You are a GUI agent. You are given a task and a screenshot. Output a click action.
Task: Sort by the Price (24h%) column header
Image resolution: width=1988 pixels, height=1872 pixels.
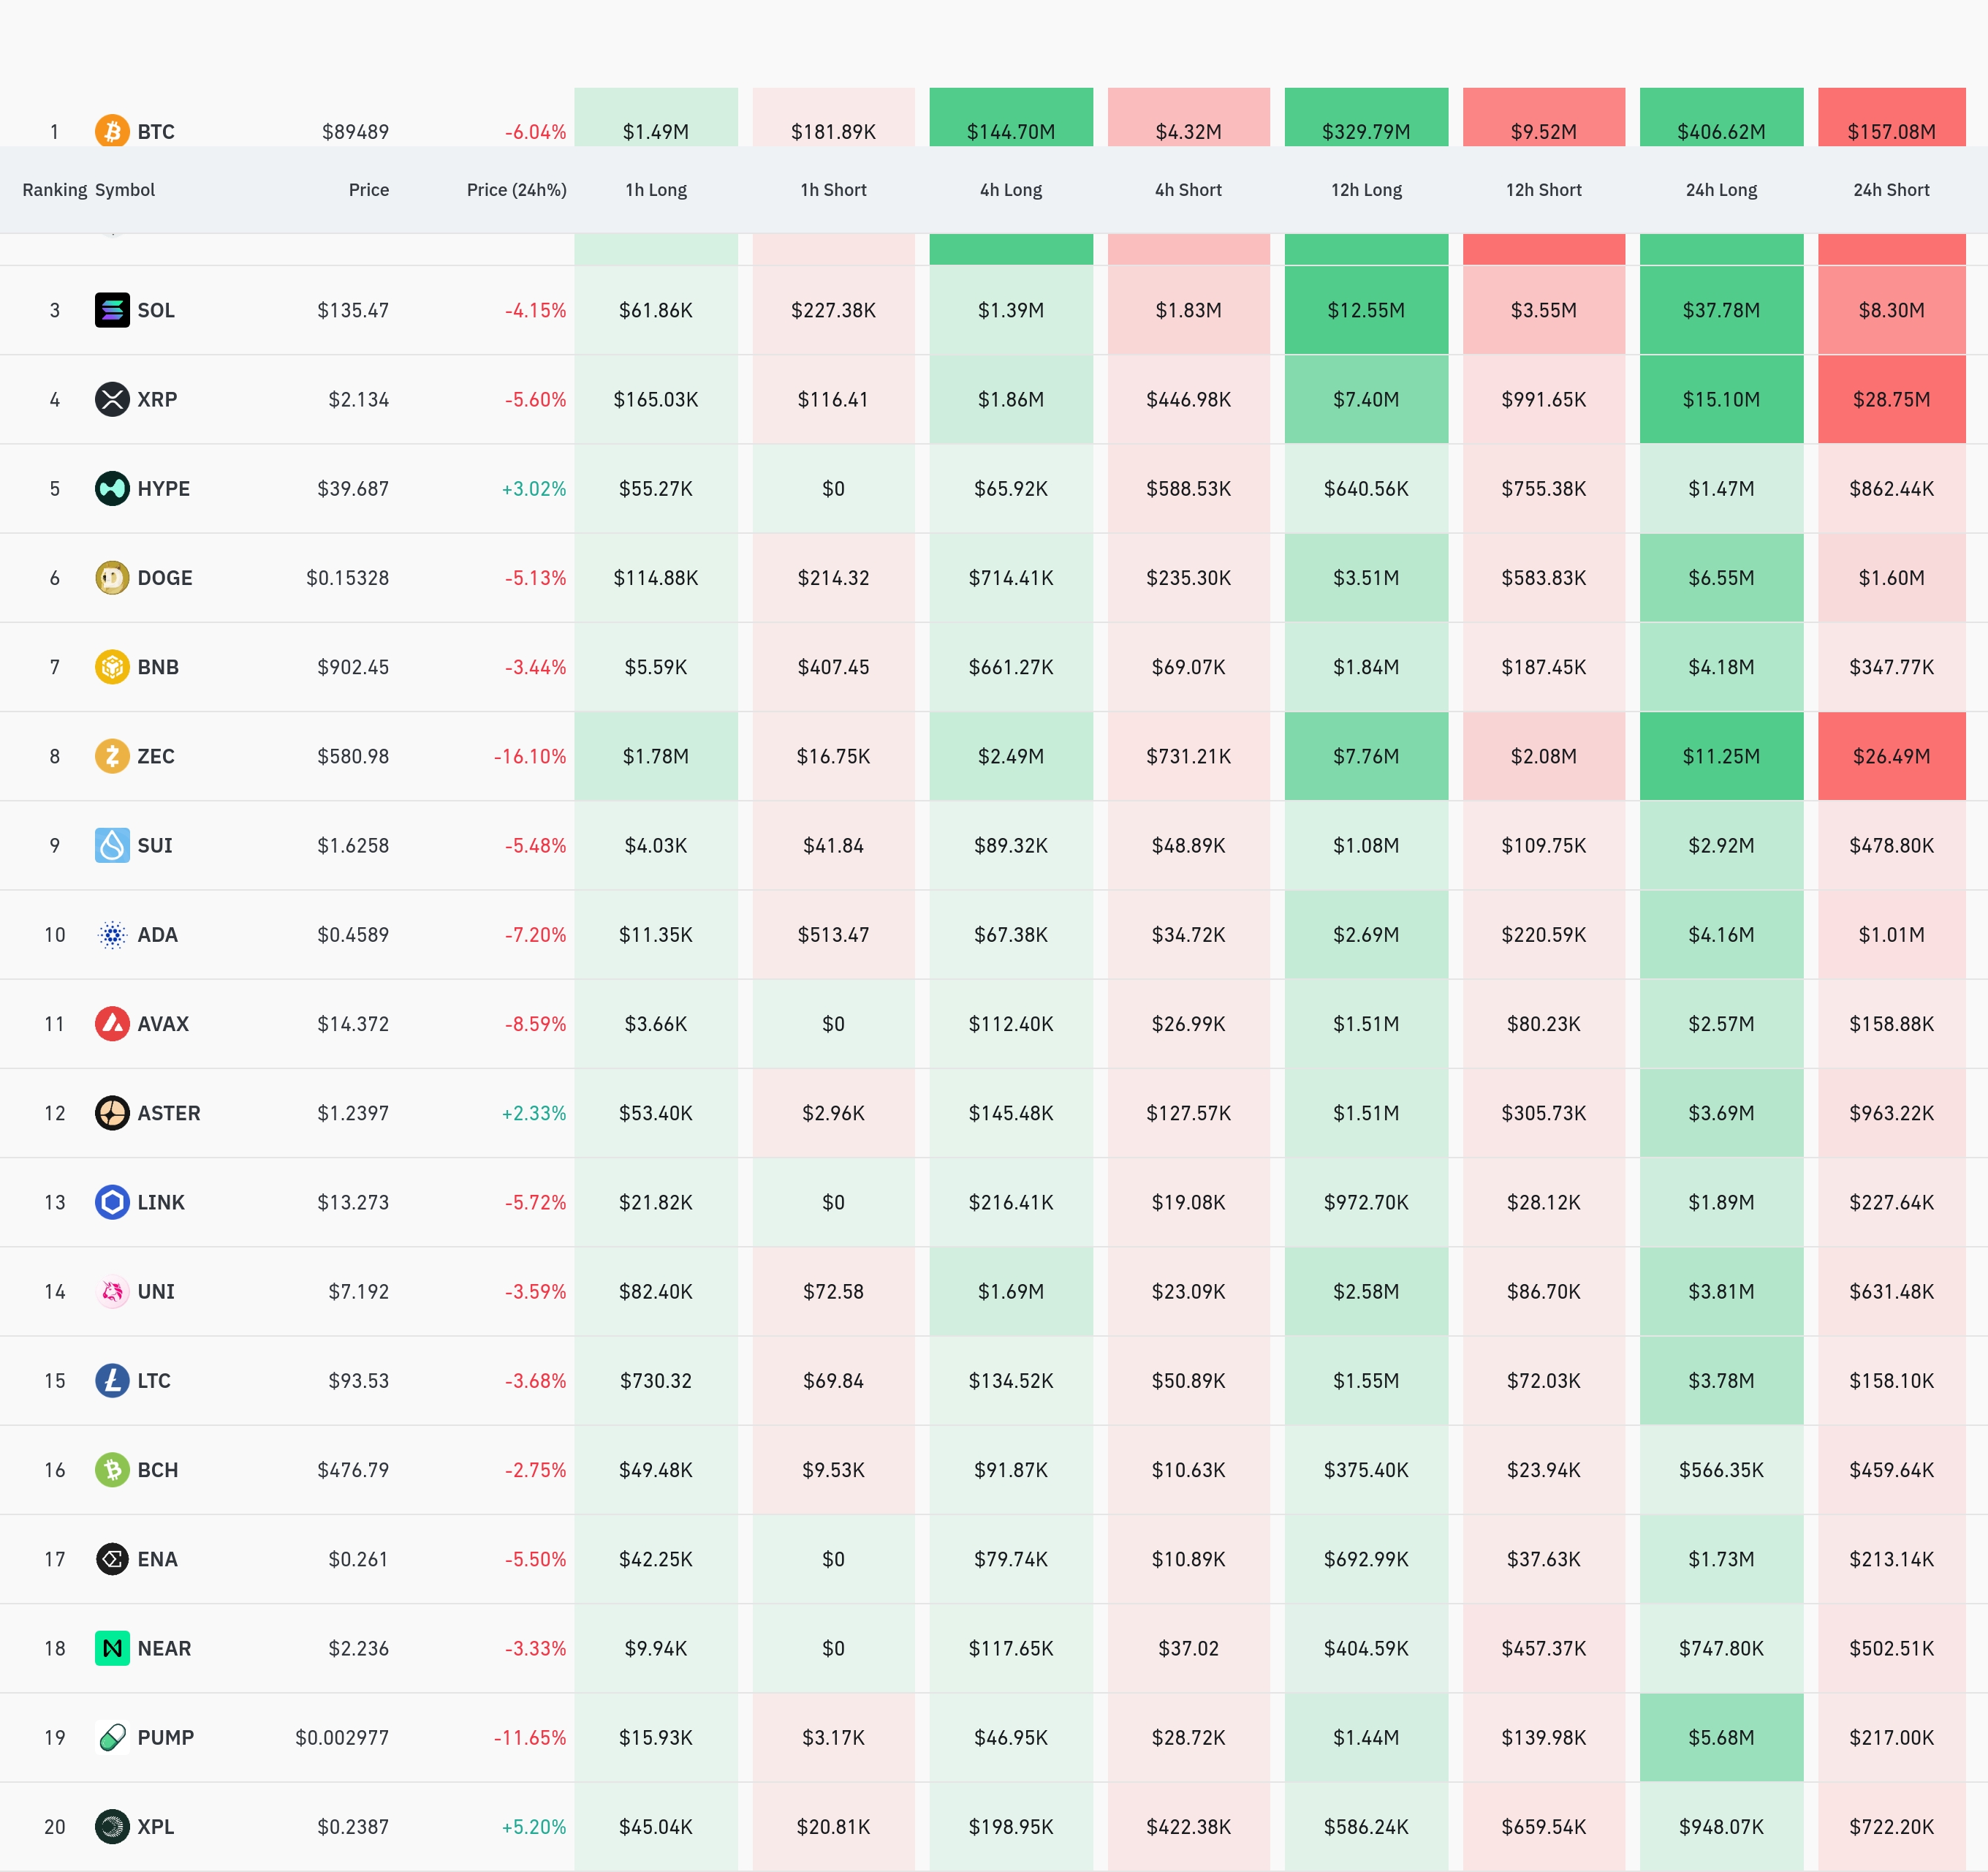coord(516,190)
